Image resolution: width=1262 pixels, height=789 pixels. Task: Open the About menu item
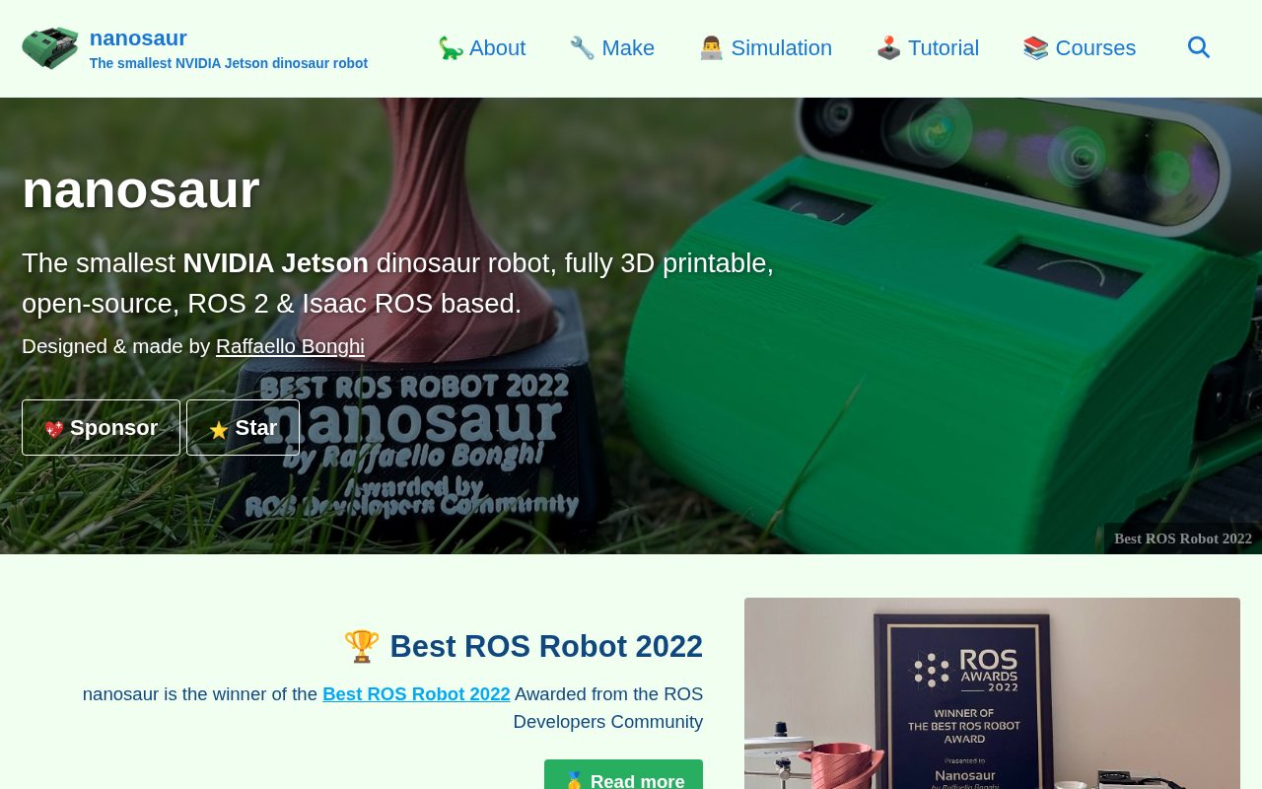pos(482,48)
